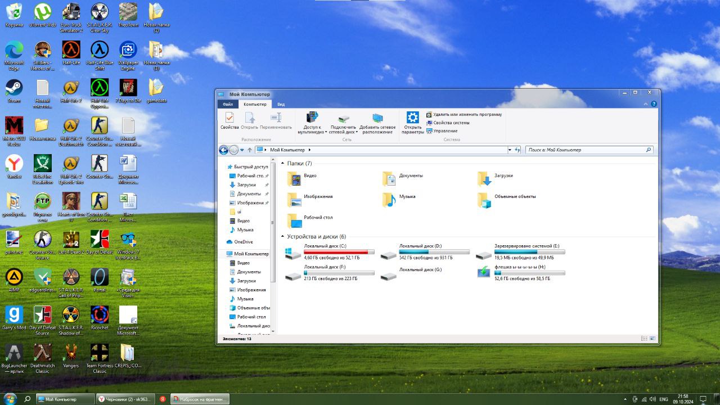This screenshot has width=720, height=405.
Task: Collapse the Устройства и диски (6) group
Action: 282,237
